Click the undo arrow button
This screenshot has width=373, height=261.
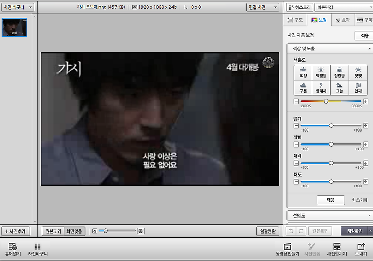[291, 231]
